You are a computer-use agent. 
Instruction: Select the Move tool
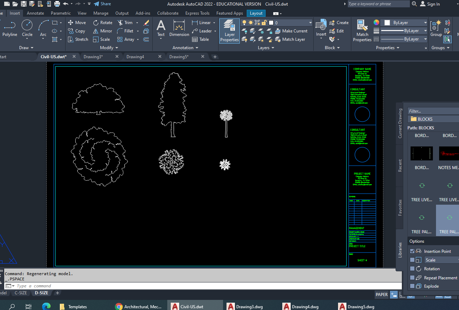click(77, 22)
